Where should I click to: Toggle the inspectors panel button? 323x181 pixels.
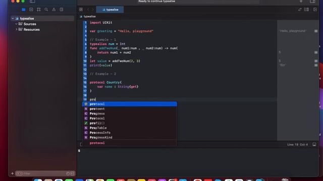point(312,2)
